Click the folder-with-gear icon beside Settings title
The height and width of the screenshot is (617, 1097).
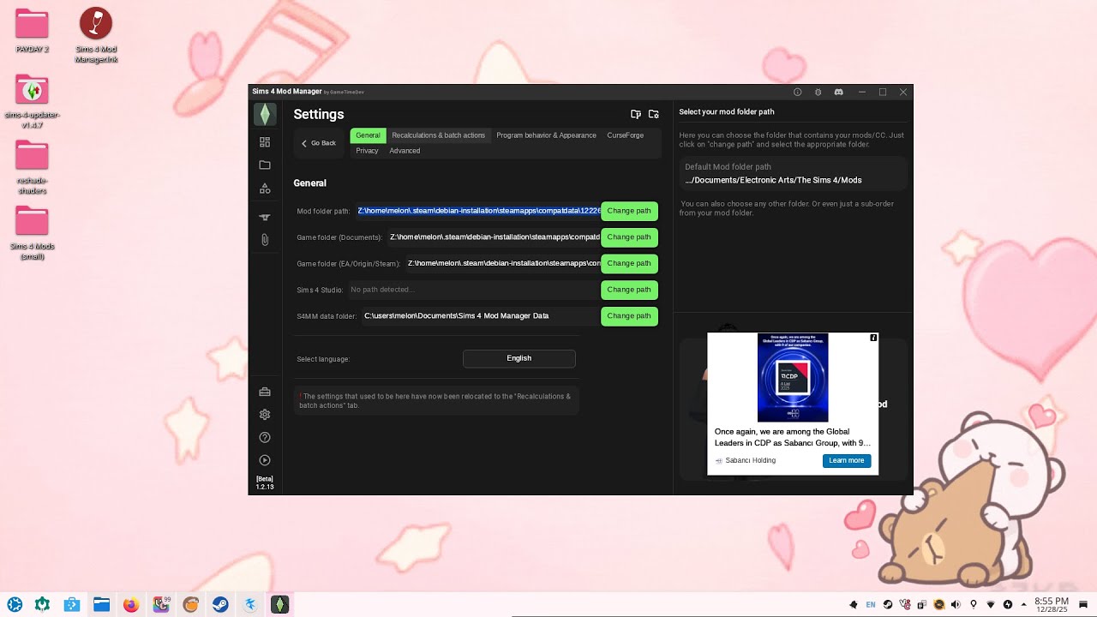tap(654, 114)
